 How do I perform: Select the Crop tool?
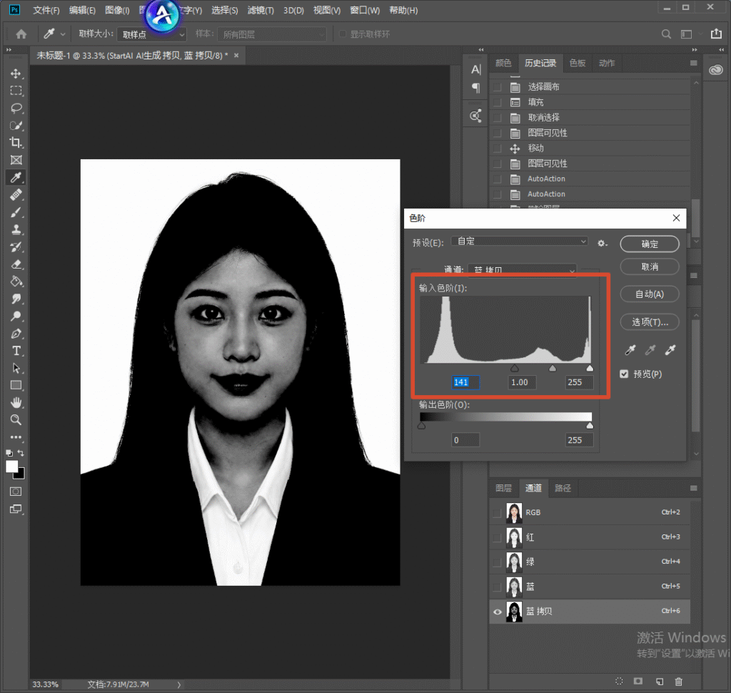16,143
